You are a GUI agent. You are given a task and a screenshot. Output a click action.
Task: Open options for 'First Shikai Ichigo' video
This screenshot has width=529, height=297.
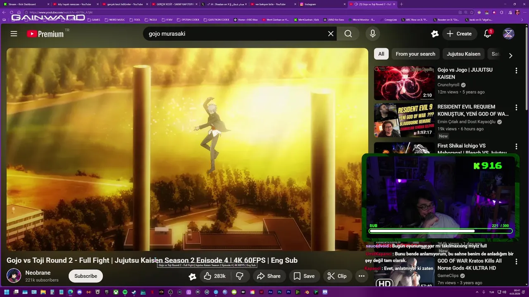(x=516, y=146)
